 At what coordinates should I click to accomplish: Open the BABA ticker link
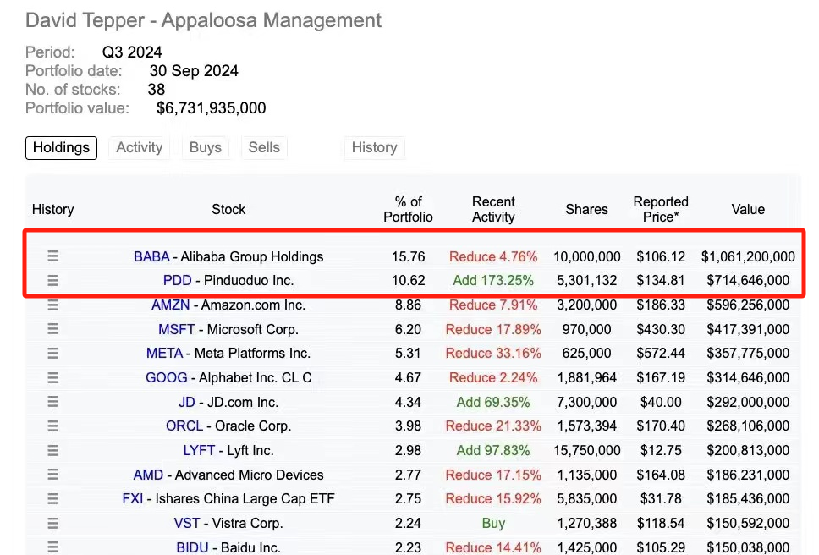pos(151,256)
